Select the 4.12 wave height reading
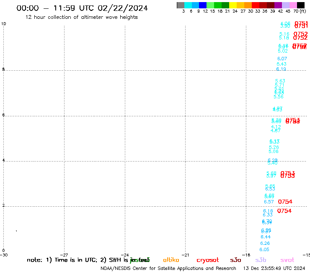This screenshot has height=272, width=310. tap(276, 127)
